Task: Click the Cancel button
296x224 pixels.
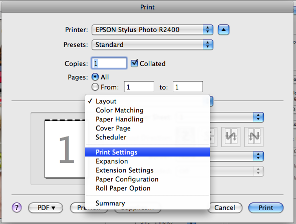Action: [225, 207]
